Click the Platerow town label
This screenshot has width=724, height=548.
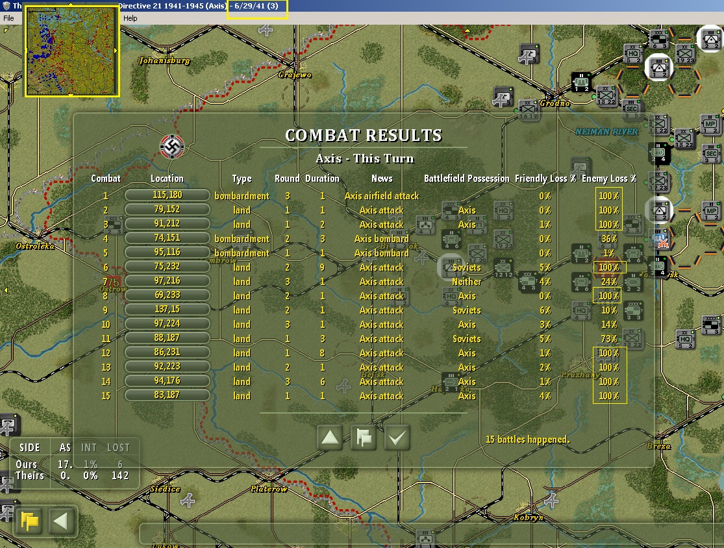click(269, 488)
